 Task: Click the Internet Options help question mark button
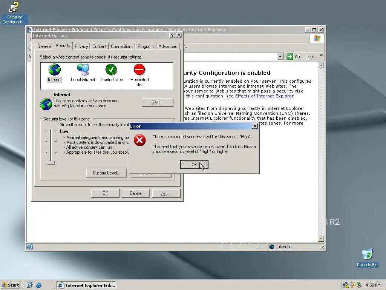coord(172,35)
